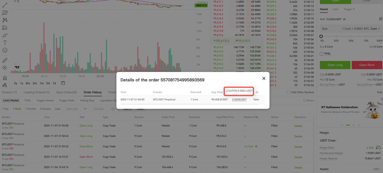Viewport: 383px width, 173px height.
Task: Switch to the Limit order tab
Action: (x=335, y=9)
